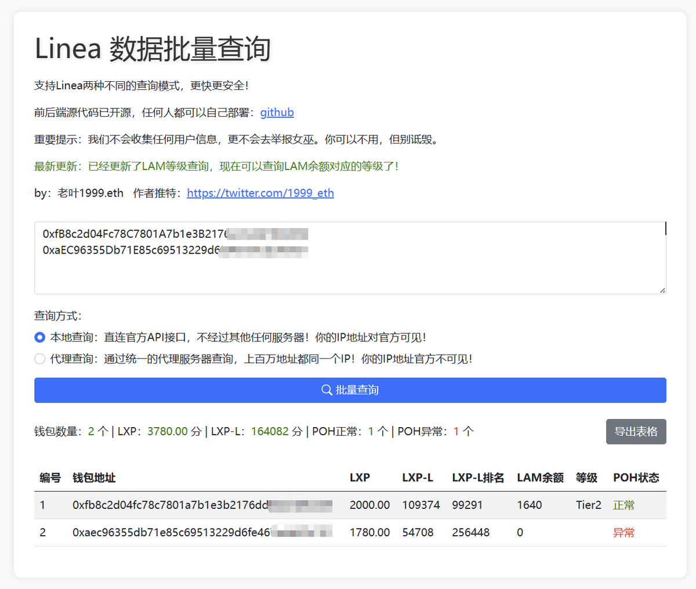Click the green 最新更新 notice text

pos(216,166)
